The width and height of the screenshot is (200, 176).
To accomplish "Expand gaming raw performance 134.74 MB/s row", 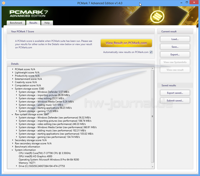I will pyautogui.click(x=16, y=137).
